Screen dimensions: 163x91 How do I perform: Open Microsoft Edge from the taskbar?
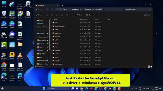87,88
